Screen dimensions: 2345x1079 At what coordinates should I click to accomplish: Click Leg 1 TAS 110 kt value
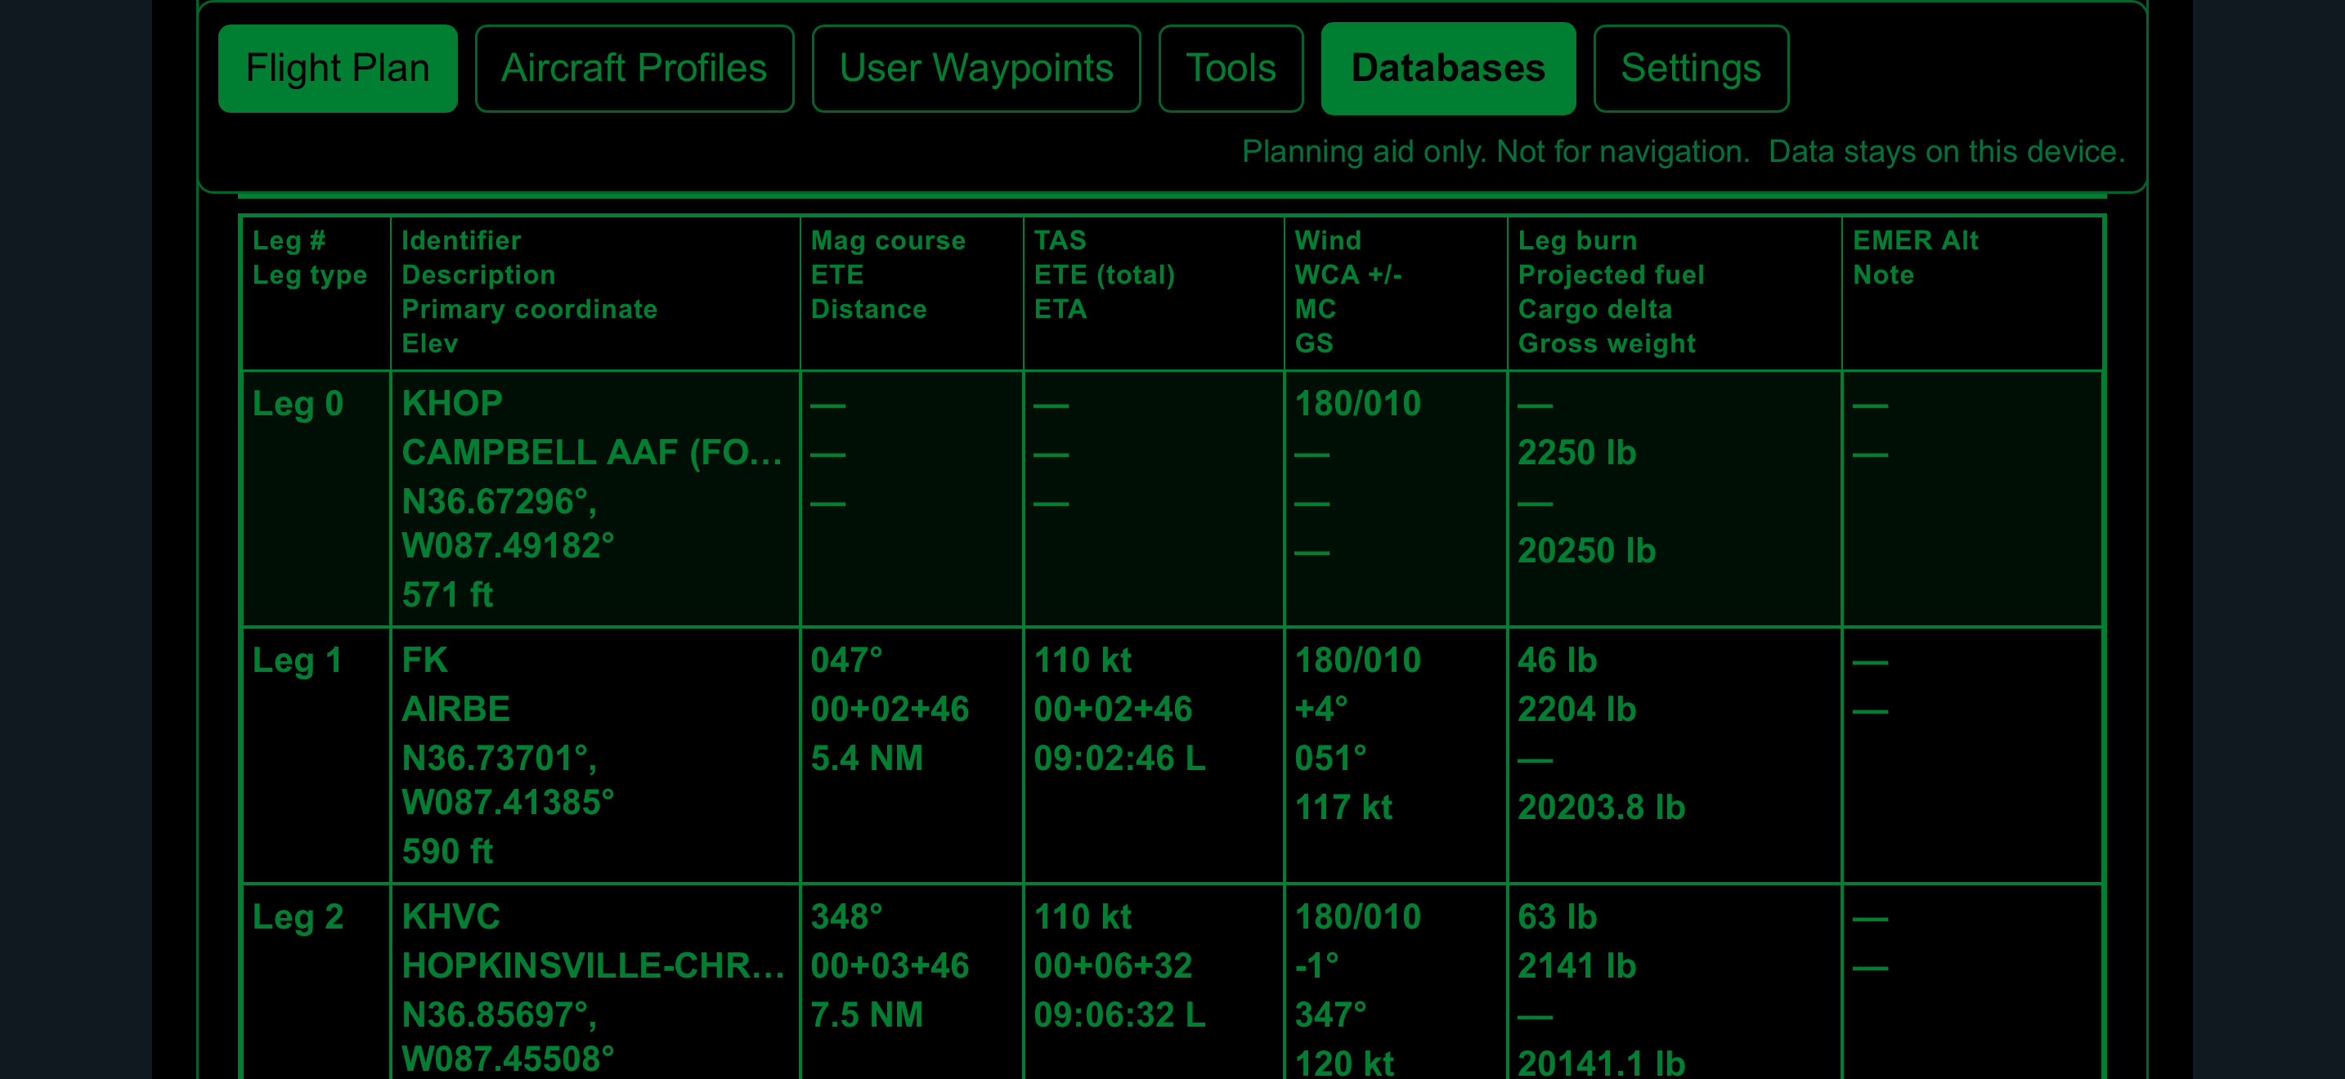pyautogui.click(x=1083, y=660)
